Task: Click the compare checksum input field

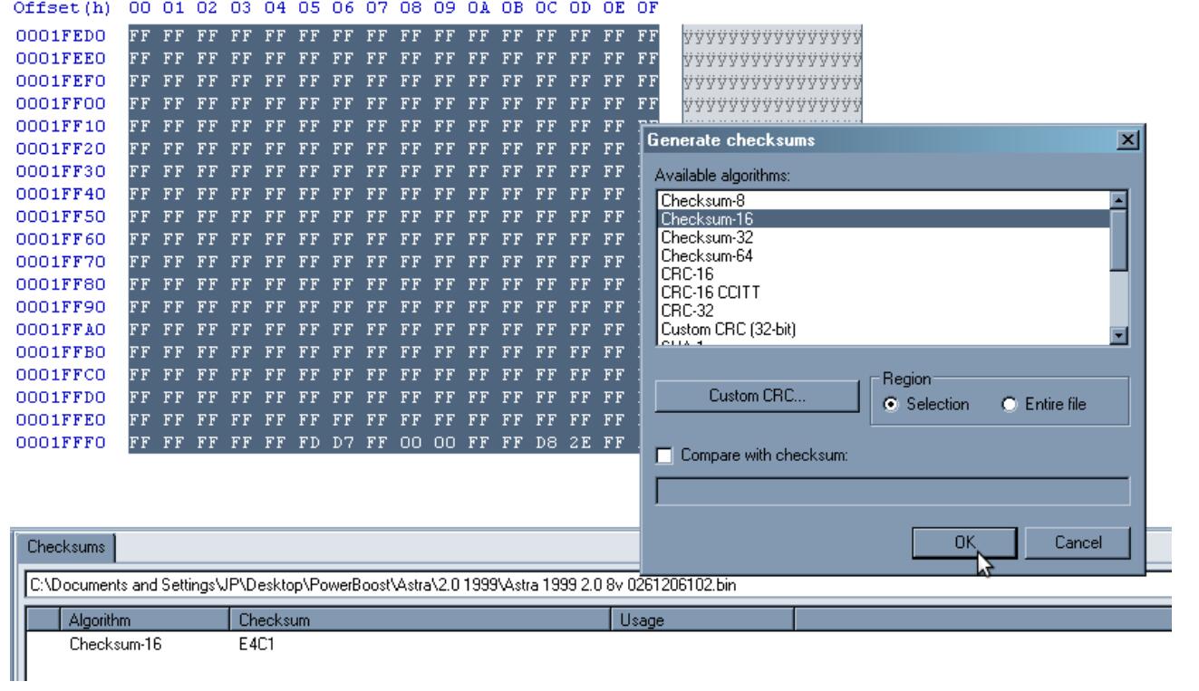Action: pos(893,491)
